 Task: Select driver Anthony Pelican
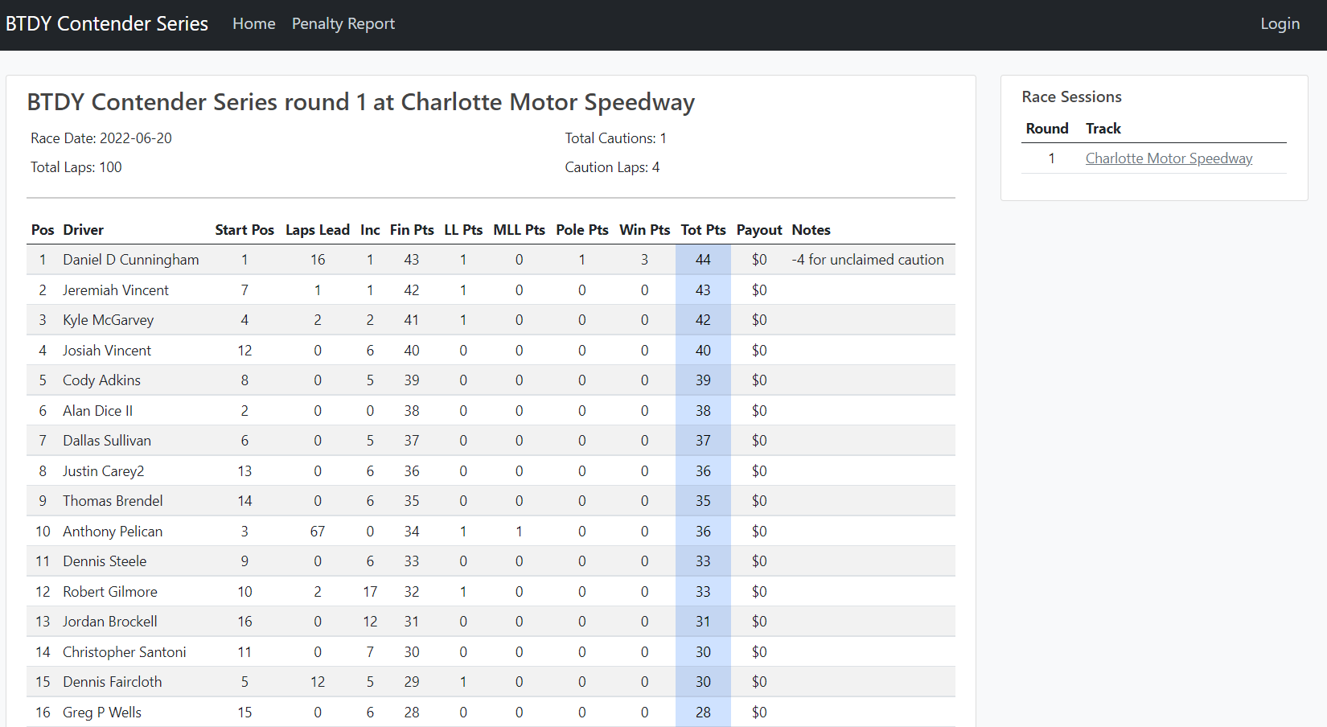pos(113,531)
